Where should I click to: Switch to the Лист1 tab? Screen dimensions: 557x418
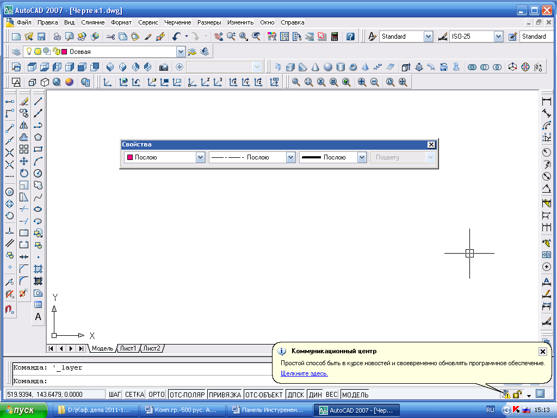128,348
